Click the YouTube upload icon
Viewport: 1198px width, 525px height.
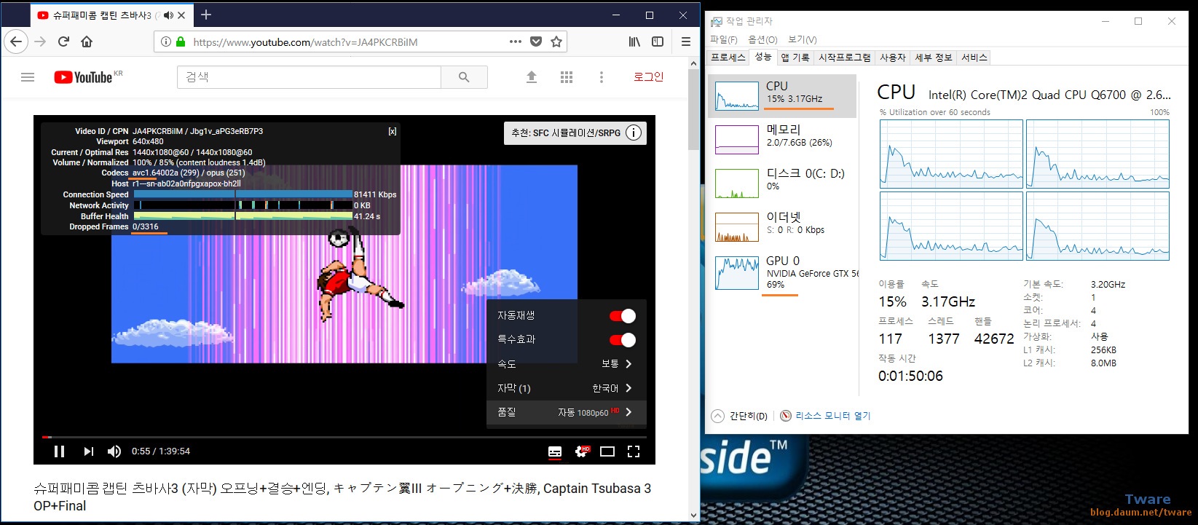532,77
